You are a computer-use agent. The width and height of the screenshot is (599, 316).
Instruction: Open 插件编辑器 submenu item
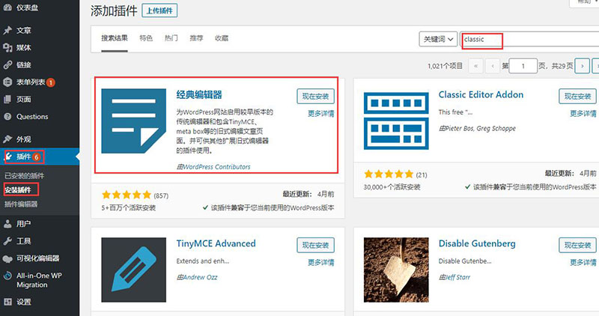(21, 204)
